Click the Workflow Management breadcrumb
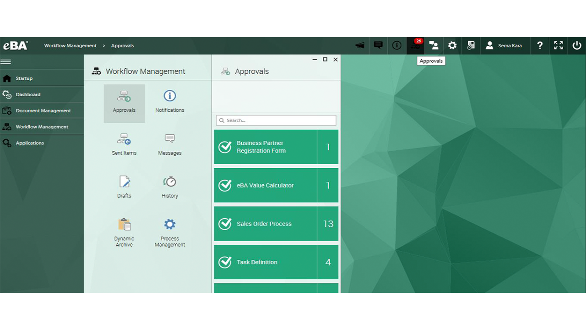 point(71,46)
